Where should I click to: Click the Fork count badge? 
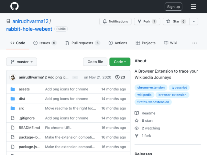coord(154,21)
